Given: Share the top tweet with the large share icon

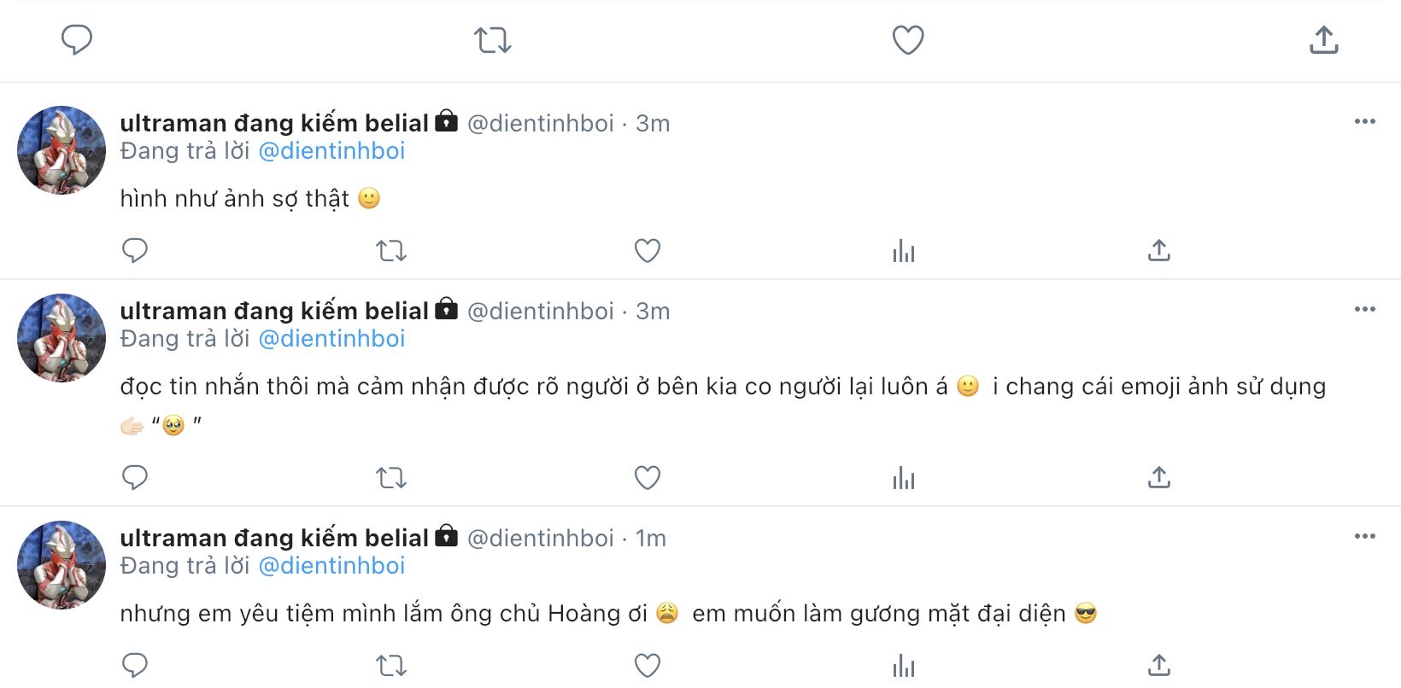Looking at the screenshot, I should (1323, 40).
